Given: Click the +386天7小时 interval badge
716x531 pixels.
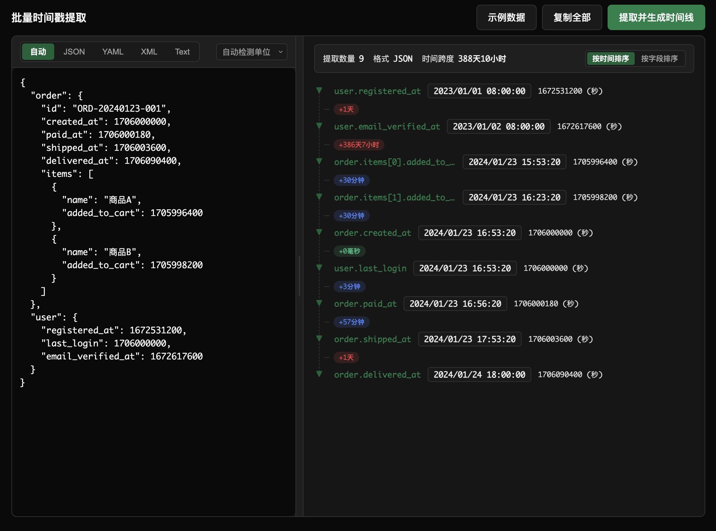Looking at the screenshot, I should [x=359, y=145].
